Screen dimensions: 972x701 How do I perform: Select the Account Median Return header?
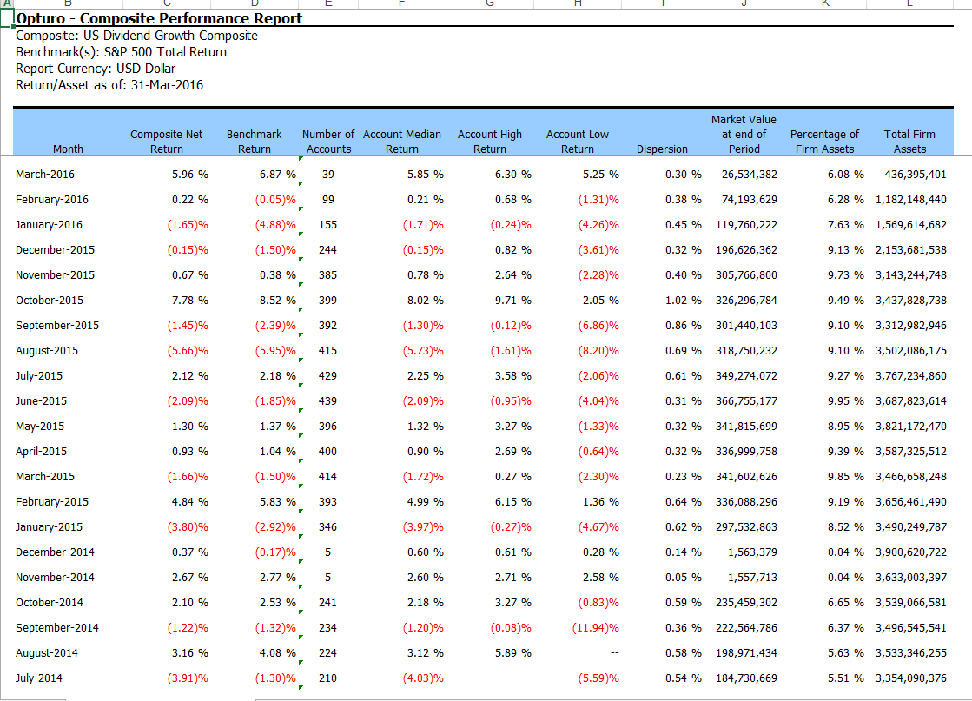pos(401,142)
